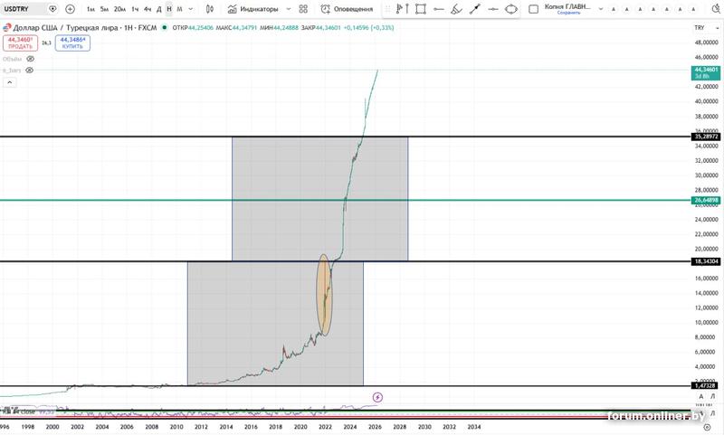The height and width of the screenshot is (435, 724).
Task: Switch to the 1ч timeframe
Action: click(x=135, y=9)
